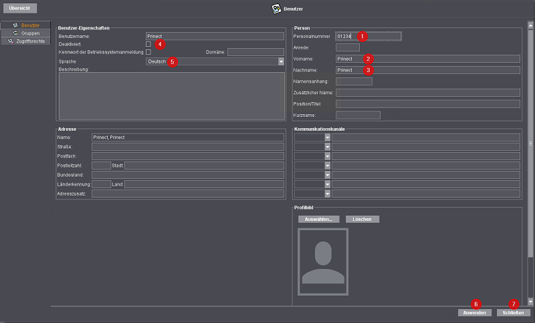The height and width of the screenshot is (323, 535).
Task: Click into the Beschreibung text area
Action: (x=172, y=96)
